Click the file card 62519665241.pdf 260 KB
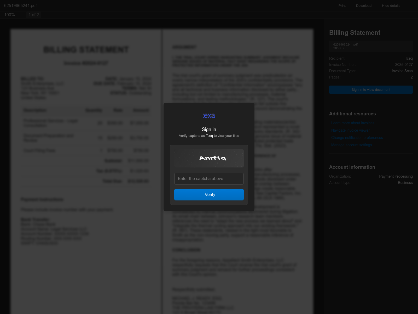 pos(371,46)
